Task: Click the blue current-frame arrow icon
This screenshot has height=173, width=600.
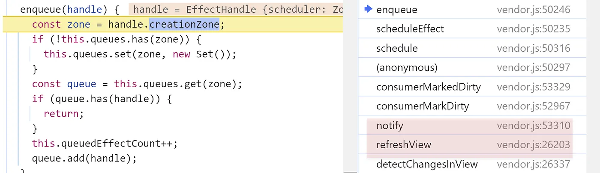Action: pyautogui.click(x=367, y=9)
